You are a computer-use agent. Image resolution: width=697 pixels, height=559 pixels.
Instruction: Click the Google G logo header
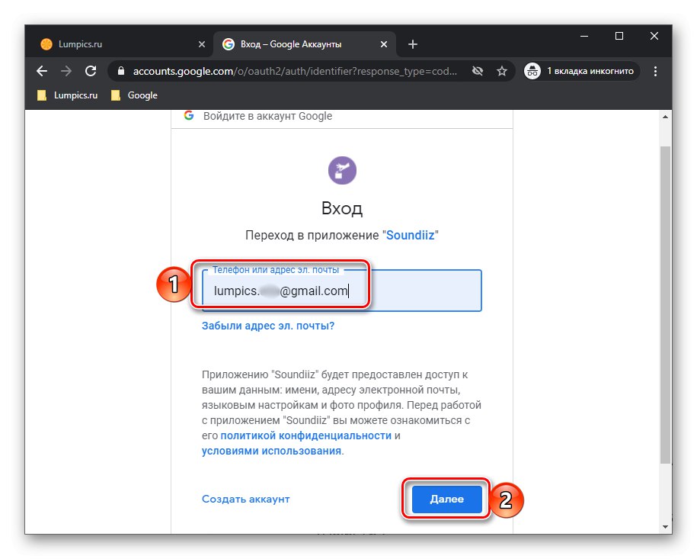tap(189, 116)
